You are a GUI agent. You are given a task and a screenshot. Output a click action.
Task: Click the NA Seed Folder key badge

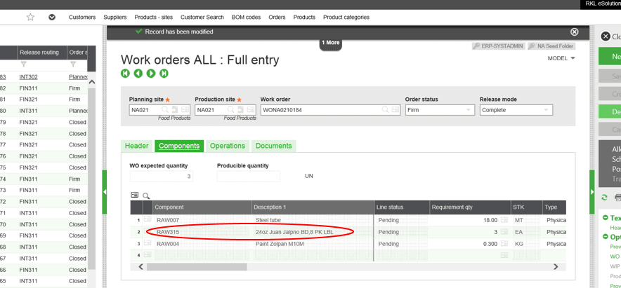(x=551, y=46)
